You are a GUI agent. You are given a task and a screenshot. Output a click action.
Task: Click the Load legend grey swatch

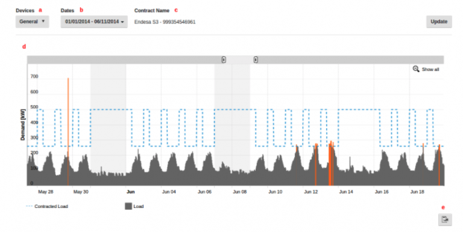[128, 206]
